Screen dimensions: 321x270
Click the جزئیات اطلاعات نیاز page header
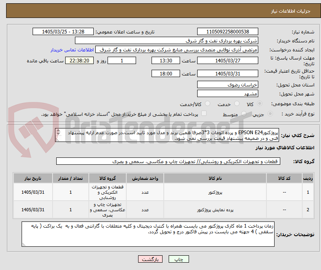(x=290, y=11)
